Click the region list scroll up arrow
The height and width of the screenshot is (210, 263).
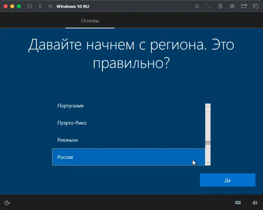[x=208, y=106]
